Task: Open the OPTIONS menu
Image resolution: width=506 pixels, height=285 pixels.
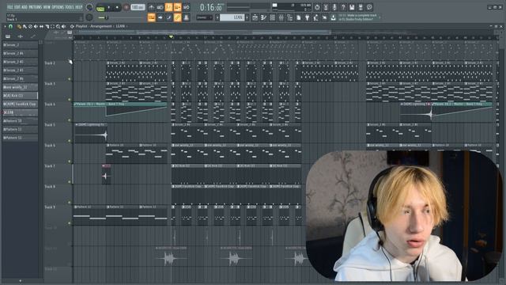Action: click(58, 7)
